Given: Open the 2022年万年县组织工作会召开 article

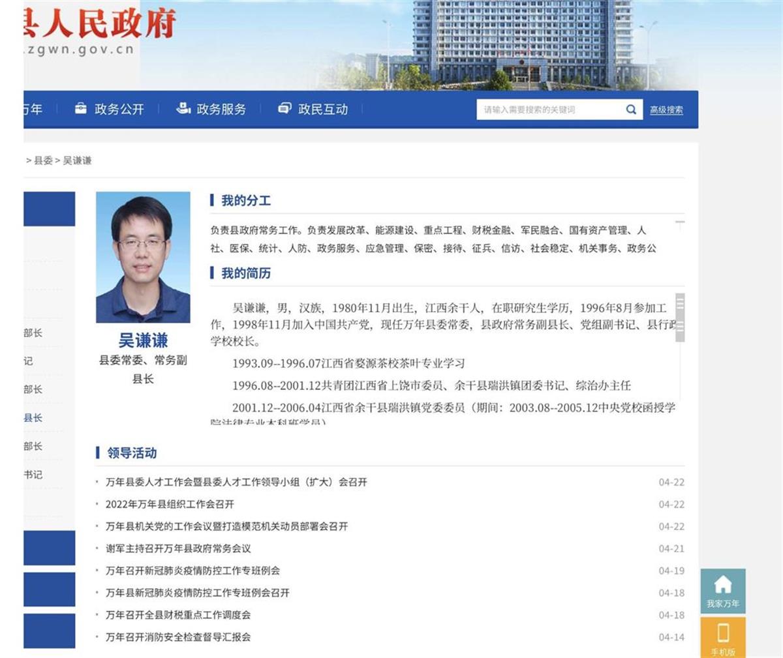Looking at the screenshot, I should tap(170, 504).
